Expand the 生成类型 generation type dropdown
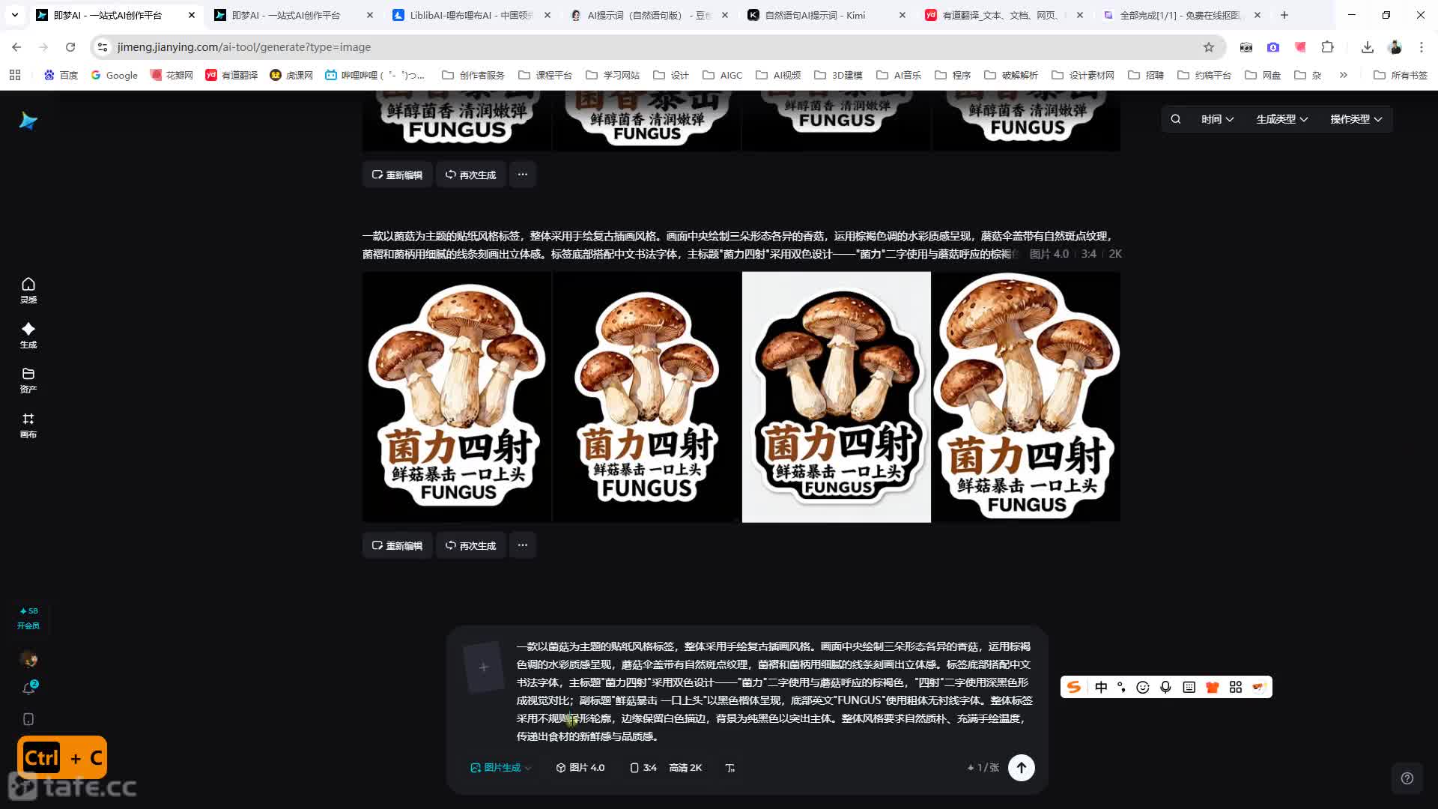 (x=1281, y=119)
